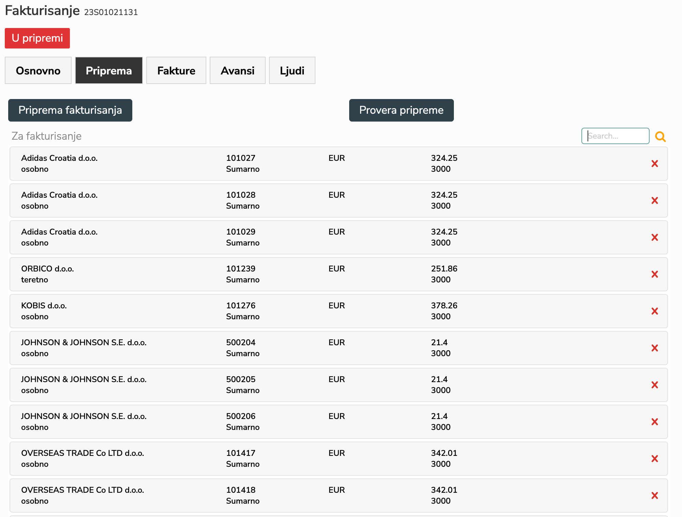682x517 pixels.
Task: Remove Overseas Trade entry 101417
Action: point(654,459)
